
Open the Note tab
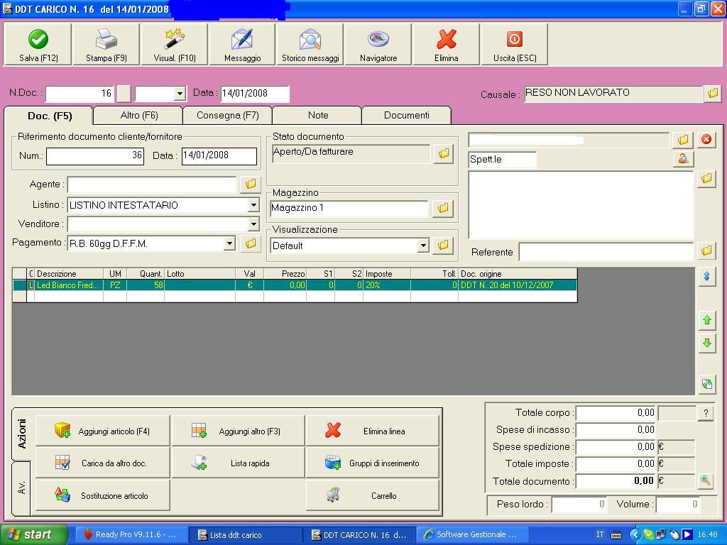pos(317,116)
